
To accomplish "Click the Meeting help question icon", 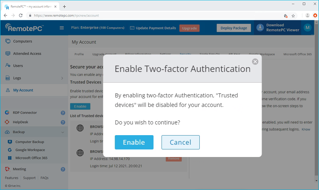I will pos(63,169).
